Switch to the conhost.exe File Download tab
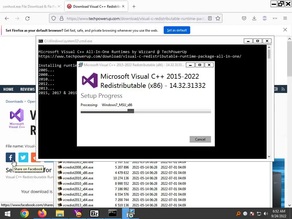The width and height of the screenshot is (292, 219). click(29, 7)
